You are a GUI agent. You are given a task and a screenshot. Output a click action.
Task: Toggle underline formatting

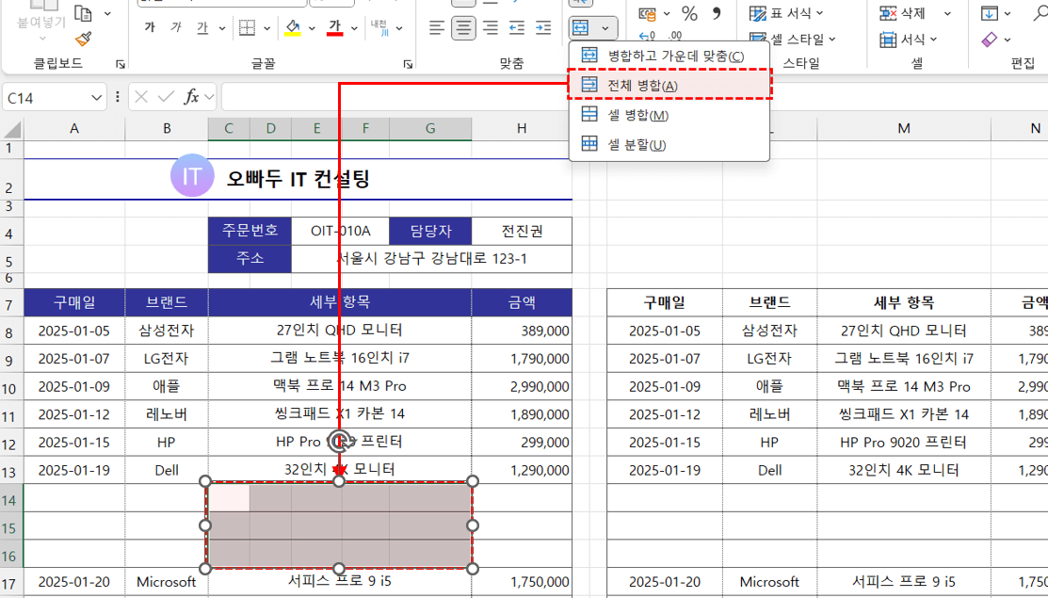pyautogui.click(x=202, y=26)
